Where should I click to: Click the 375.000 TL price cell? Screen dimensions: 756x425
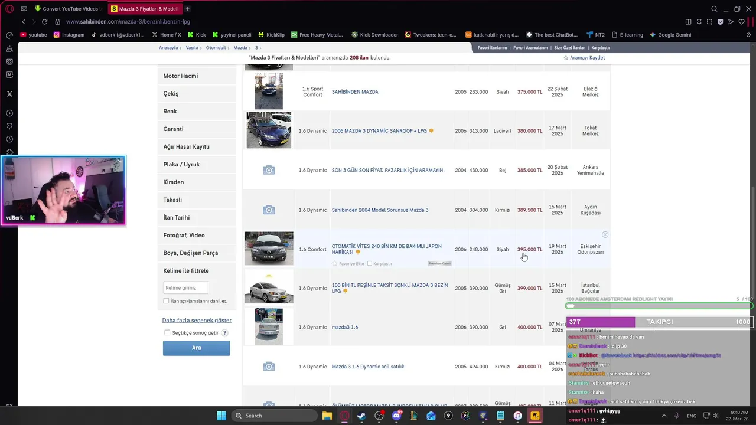tap(530, 92)
